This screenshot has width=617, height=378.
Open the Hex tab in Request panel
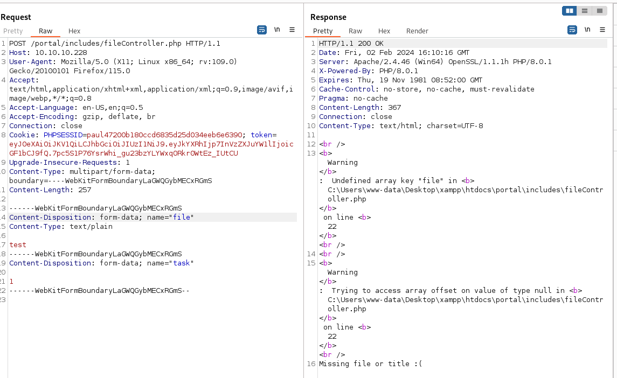pyautogui.click(x=74, y=31)
